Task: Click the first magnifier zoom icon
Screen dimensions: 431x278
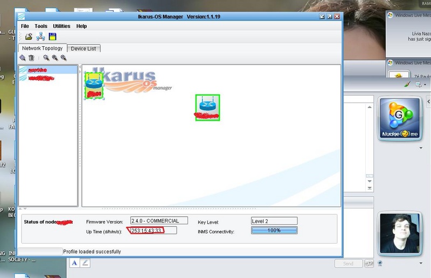Action: pos(46,58)
